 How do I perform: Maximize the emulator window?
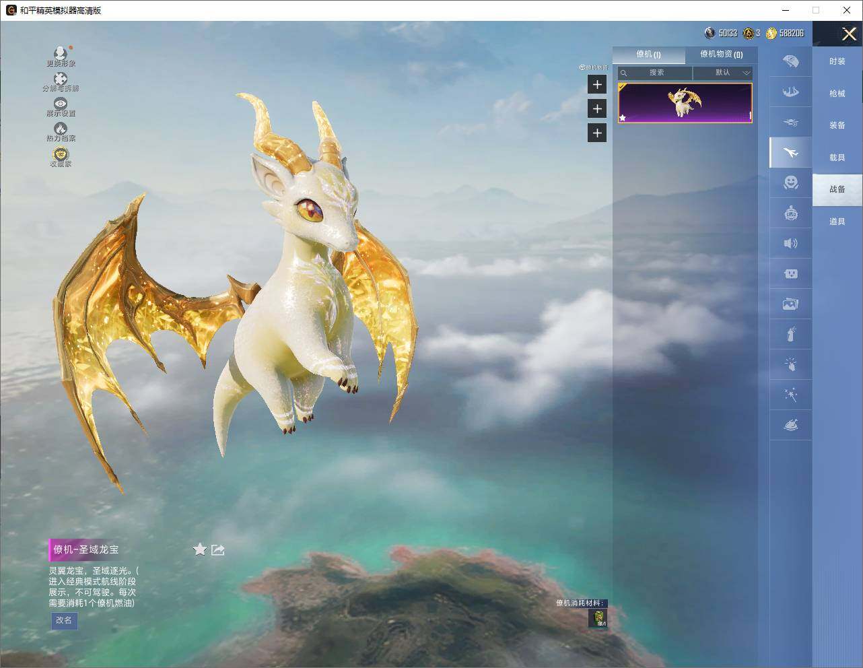(816, 10)
